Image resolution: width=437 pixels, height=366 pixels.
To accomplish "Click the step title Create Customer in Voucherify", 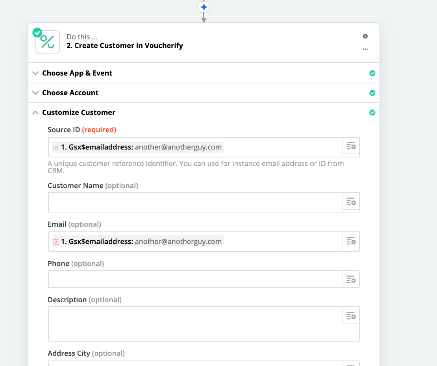I will click(125, 46).
